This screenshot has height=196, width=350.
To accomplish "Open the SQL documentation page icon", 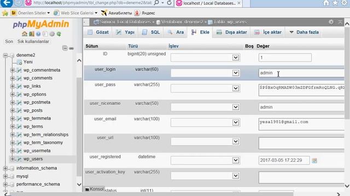I will (x=45, y=34).
